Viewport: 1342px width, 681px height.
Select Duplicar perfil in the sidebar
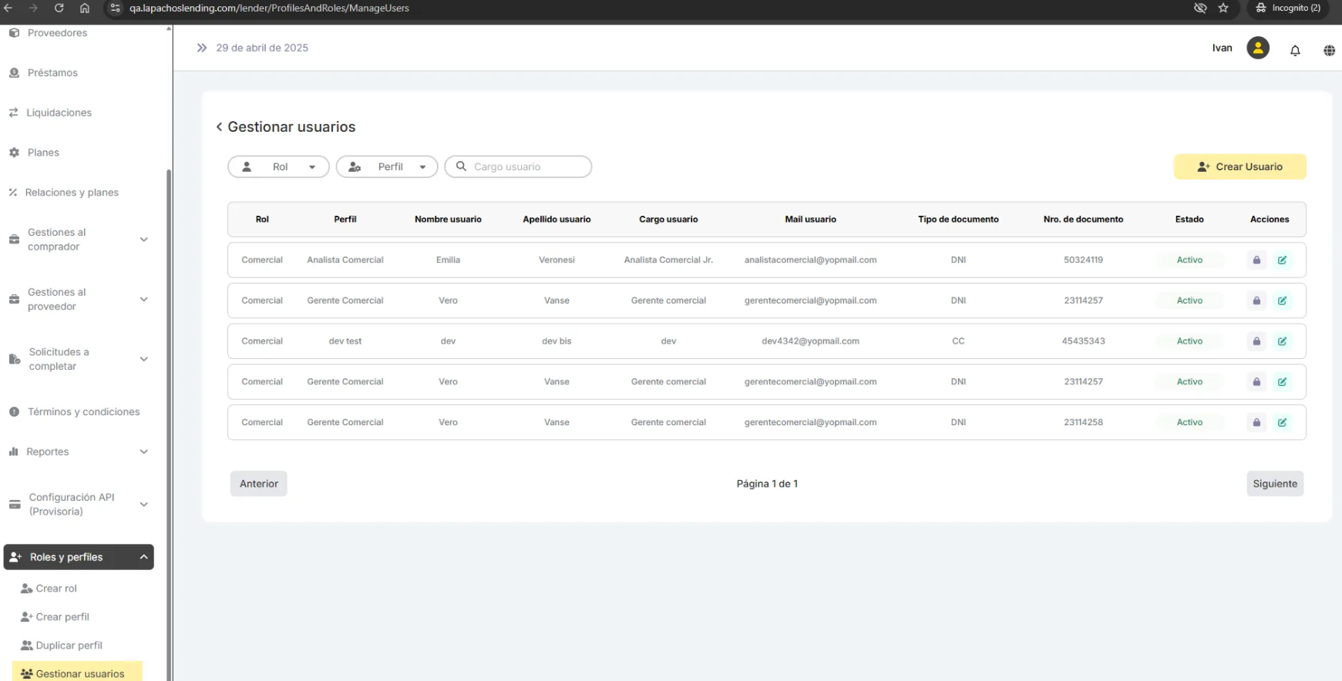[x=69, y=646]
